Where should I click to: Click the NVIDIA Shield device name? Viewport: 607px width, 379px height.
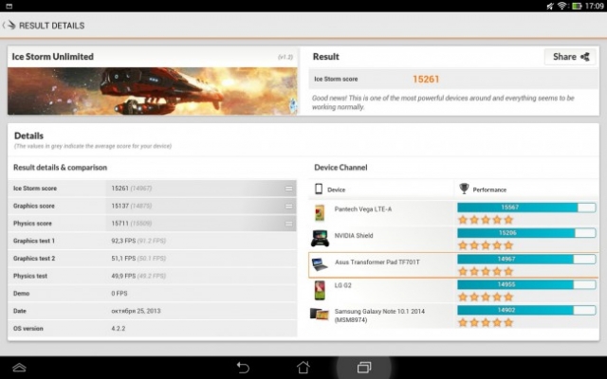tap(351, 235)
